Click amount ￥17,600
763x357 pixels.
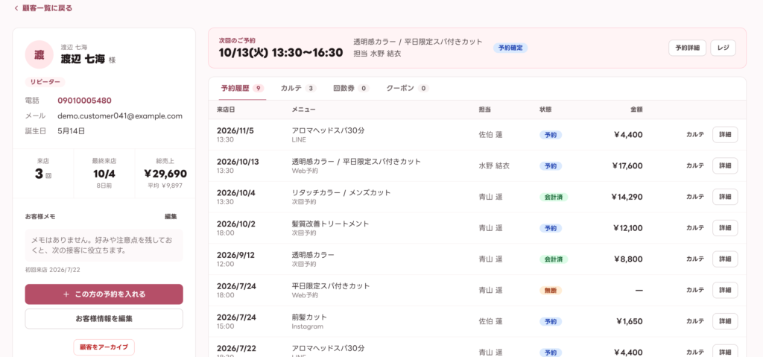627,165
